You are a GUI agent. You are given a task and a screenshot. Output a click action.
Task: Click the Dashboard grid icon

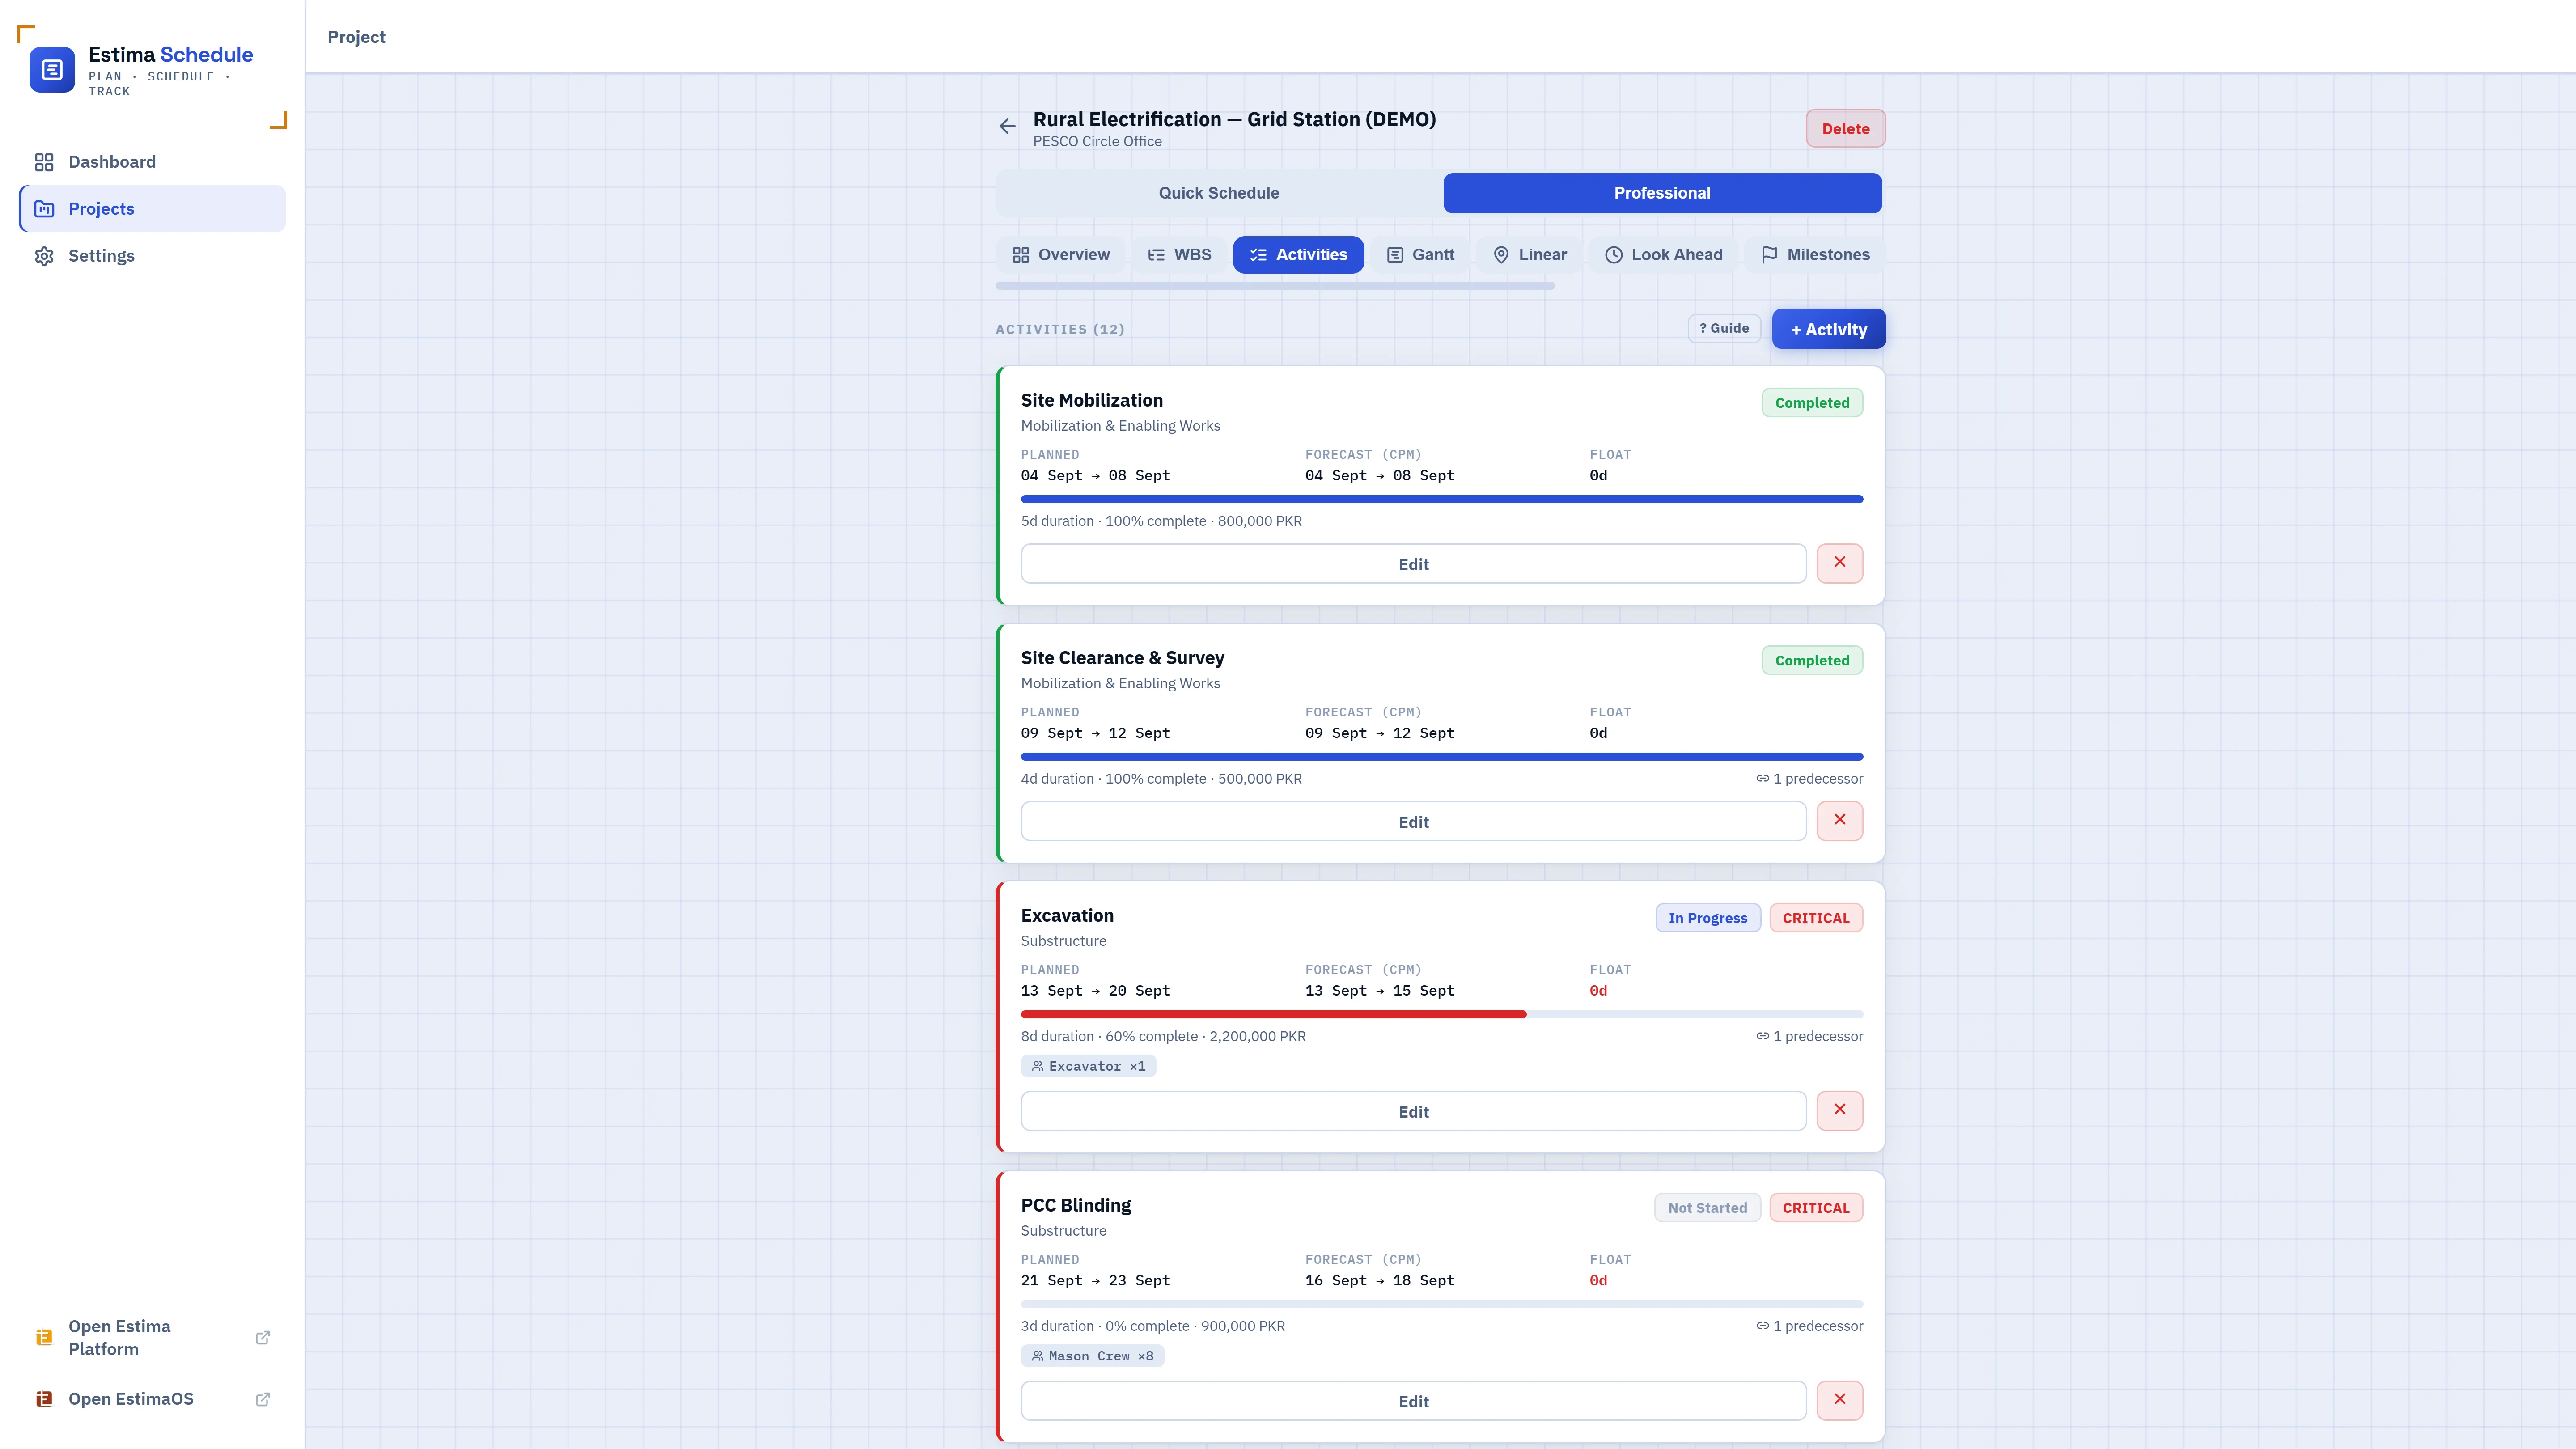(44, 162)
